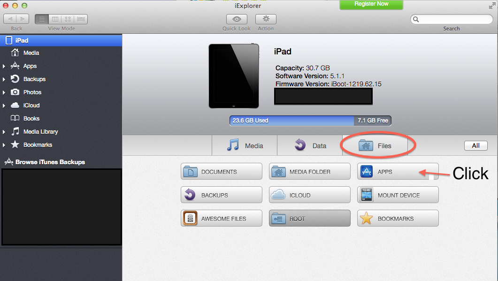Screen dimensions: 498x281
Task: Expand the Backups sidebar item
Action: coord(4,79)
